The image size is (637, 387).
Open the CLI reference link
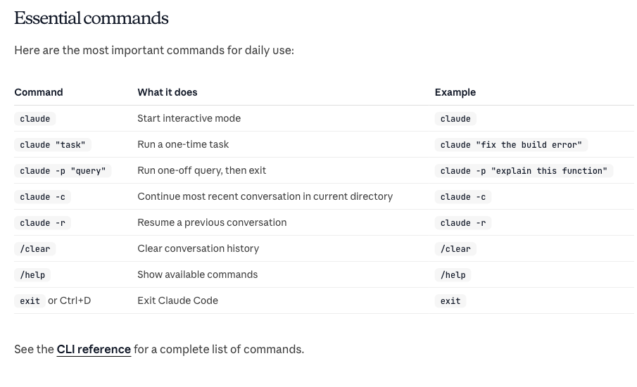coord(94,349)
